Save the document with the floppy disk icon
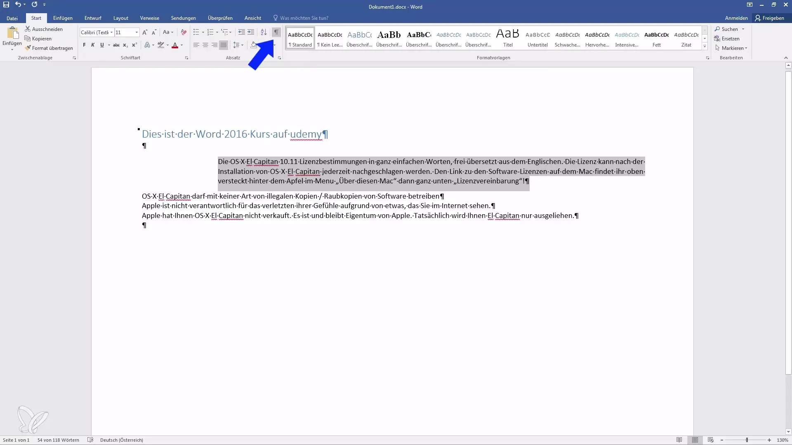Viewport: 792px width, 445px height. (6, 5)
